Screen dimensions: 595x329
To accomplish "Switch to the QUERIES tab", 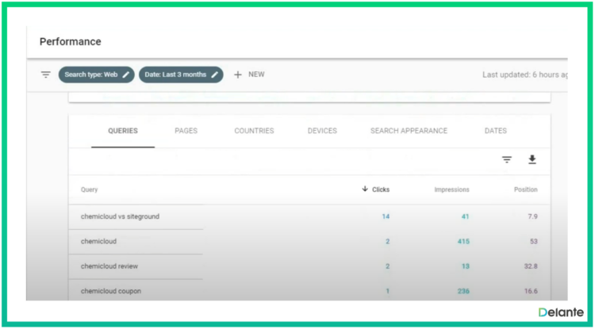I will 123,131.
